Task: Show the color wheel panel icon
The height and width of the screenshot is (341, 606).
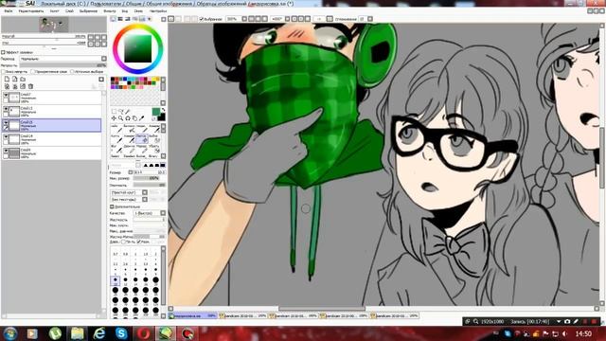Action: click(x=114, y=19)
